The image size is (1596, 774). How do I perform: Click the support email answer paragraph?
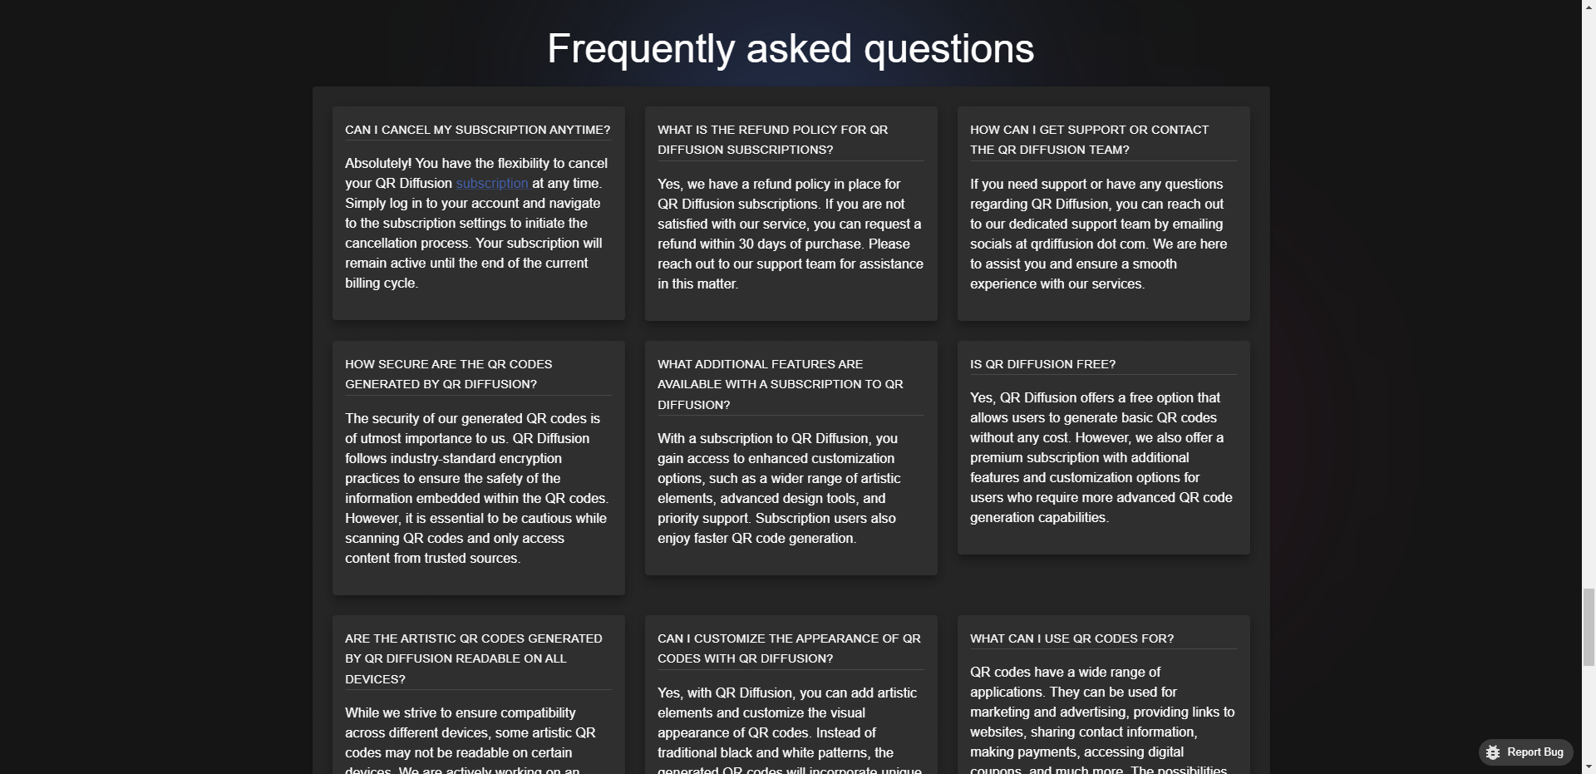(x=1099, y=234)
